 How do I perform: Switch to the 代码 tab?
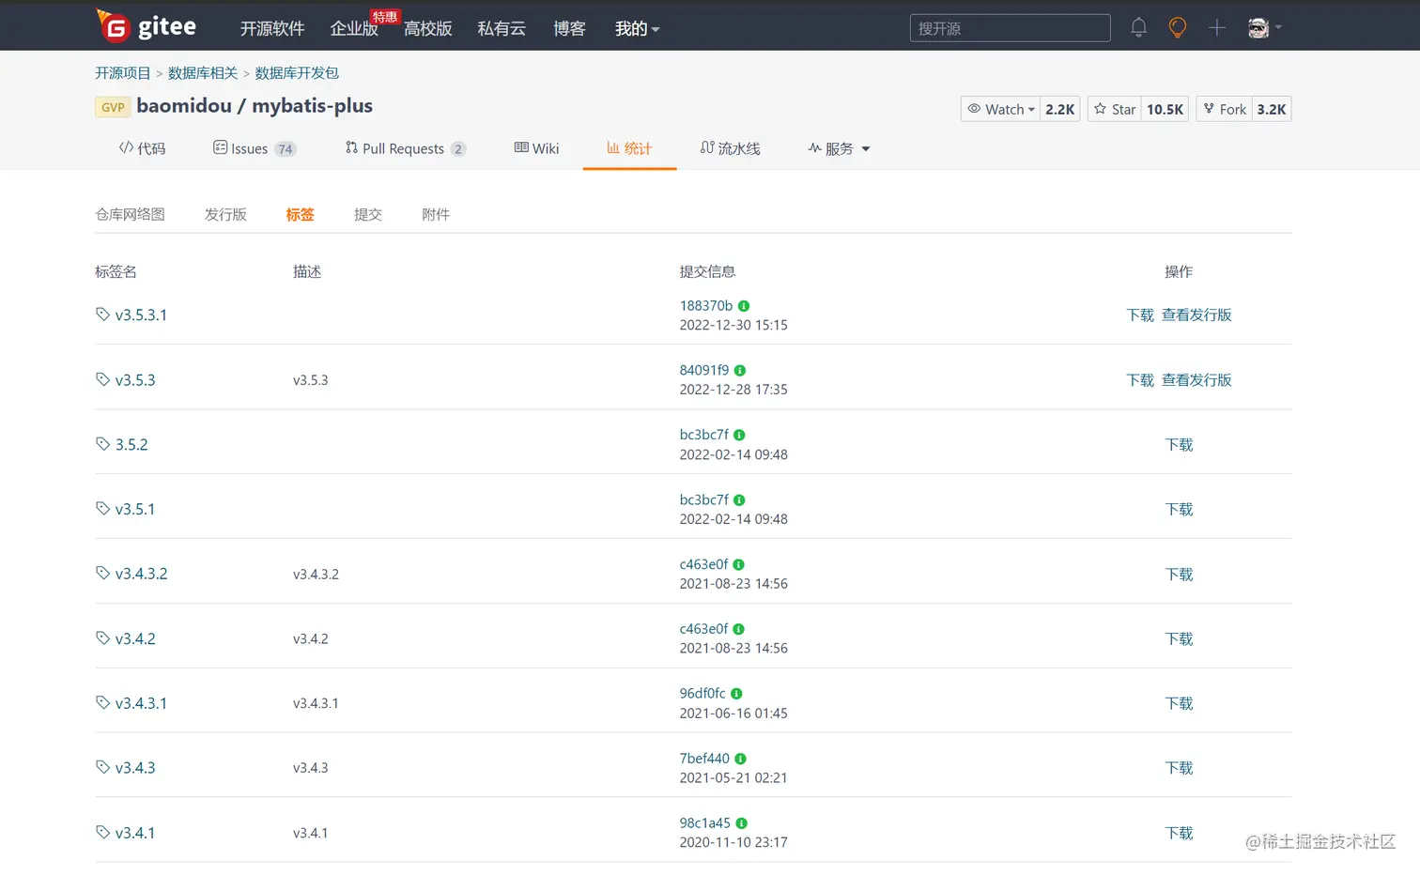pos(142,148)
